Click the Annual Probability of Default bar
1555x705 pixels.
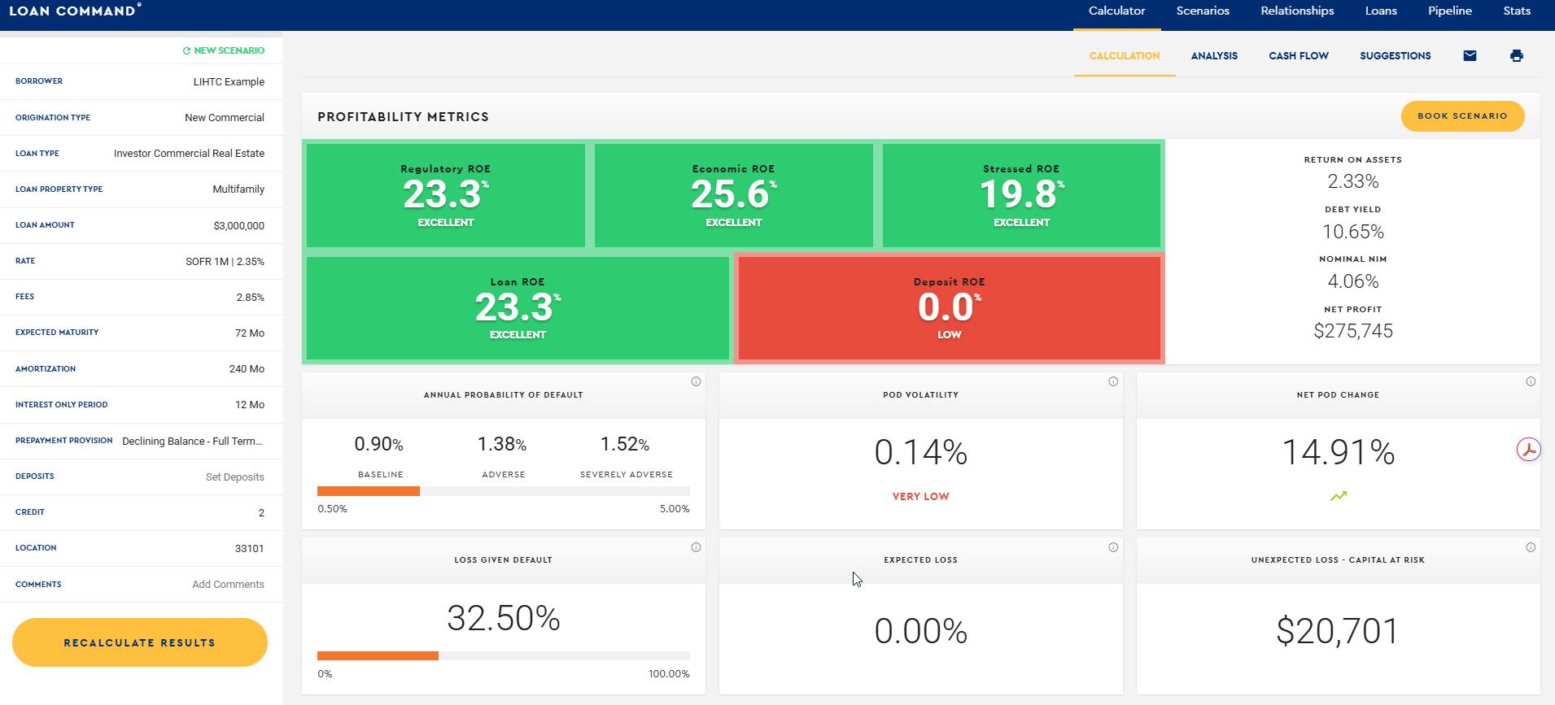coord(504,491)
